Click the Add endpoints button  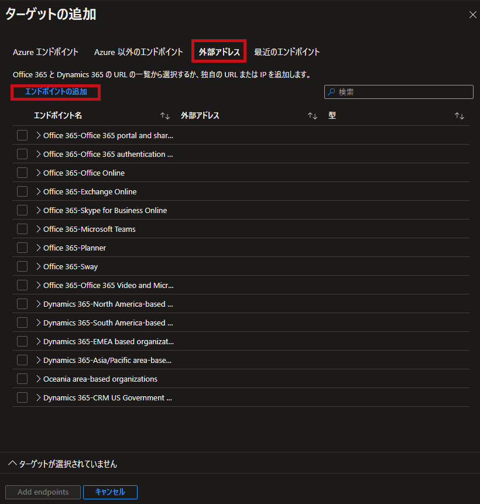[x=43, y=492]
